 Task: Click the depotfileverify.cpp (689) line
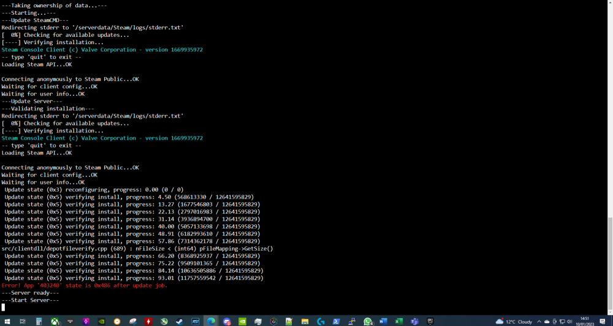click(x=137, y=249)
